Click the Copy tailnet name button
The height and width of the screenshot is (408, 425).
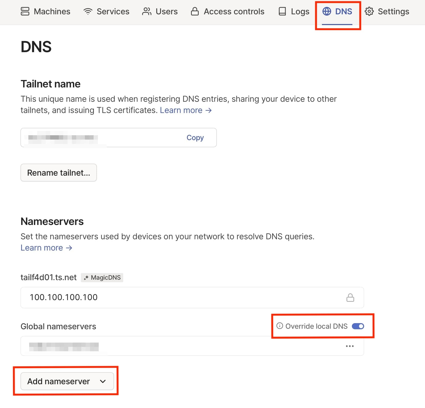coord(195,138)
